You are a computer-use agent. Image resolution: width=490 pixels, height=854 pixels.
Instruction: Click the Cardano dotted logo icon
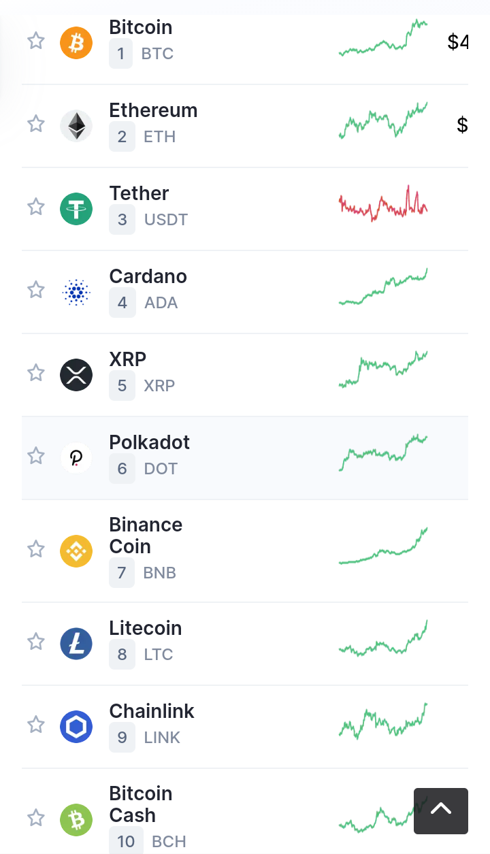(x=76, y=292)
